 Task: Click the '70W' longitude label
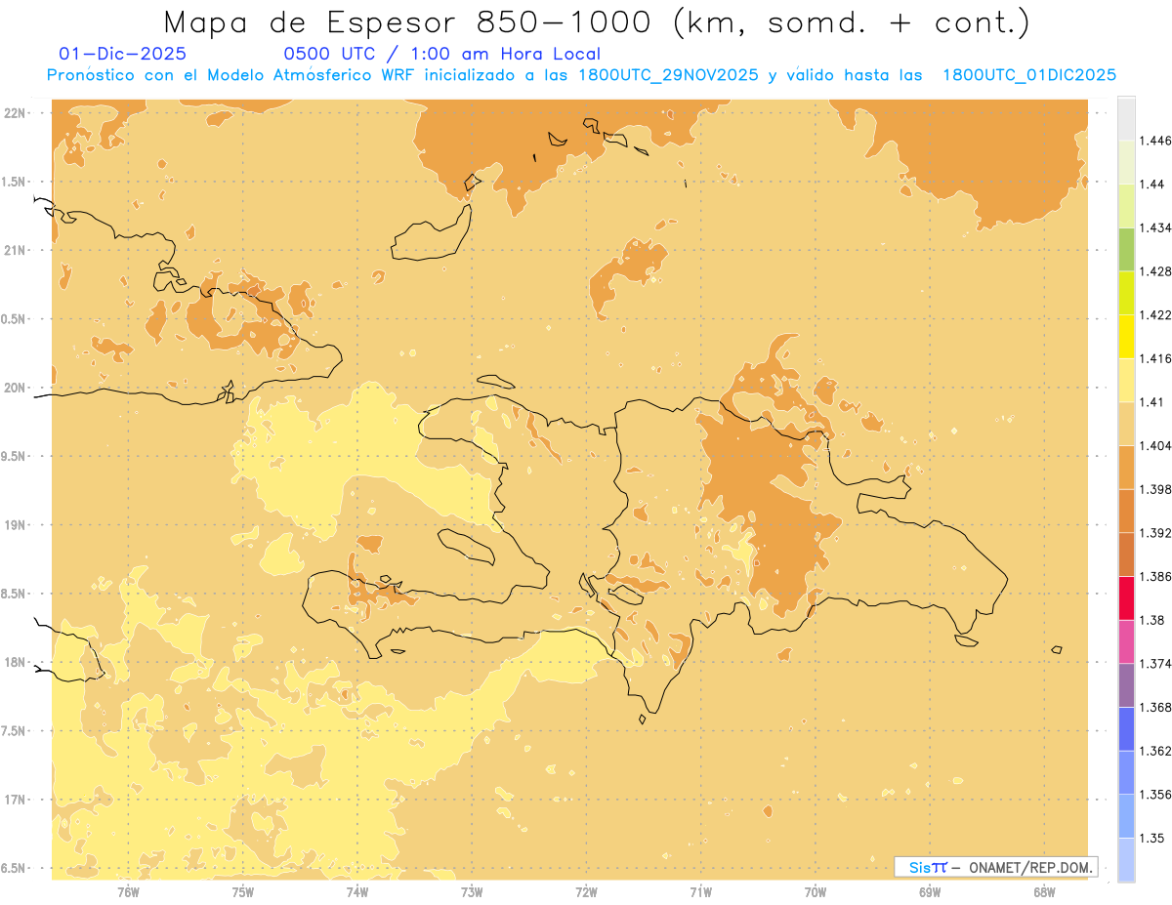coord(816,892)
